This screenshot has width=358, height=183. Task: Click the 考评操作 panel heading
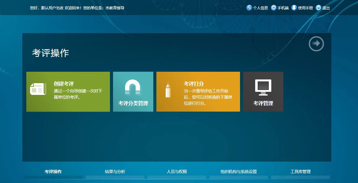coord(50,53)
